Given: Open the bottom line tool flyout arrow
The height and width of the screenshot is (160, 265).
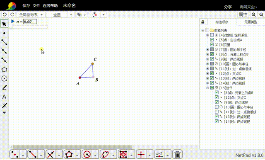Looking at the screenshot, I should point(41,155).
